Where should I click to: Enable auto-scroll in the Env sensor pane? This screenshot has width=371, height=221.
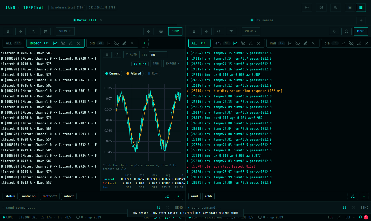(x=206, y=31)
